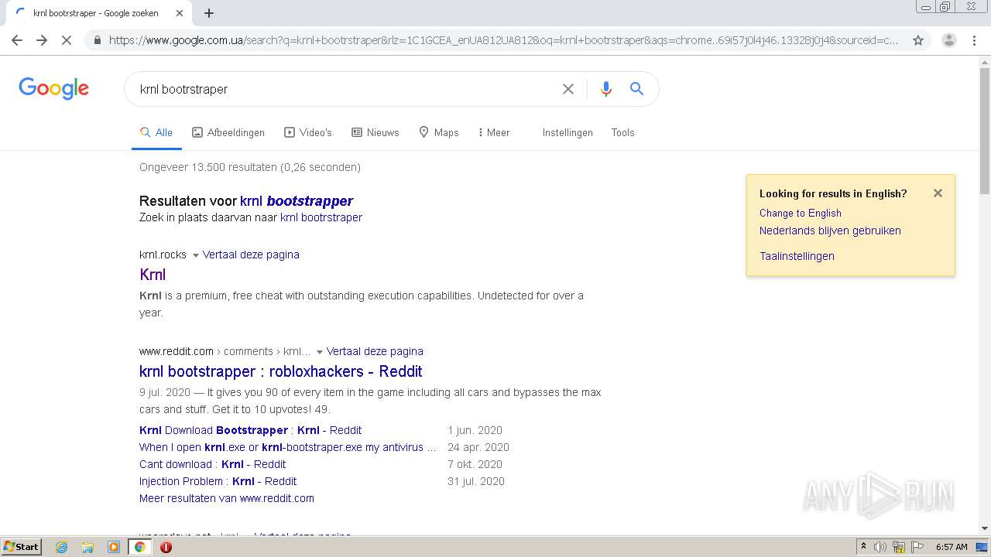The height and width of the screenshot is (557, 991).
Task: Click corrected 'krnl bootstrapper' link
Action: point(297,201)
